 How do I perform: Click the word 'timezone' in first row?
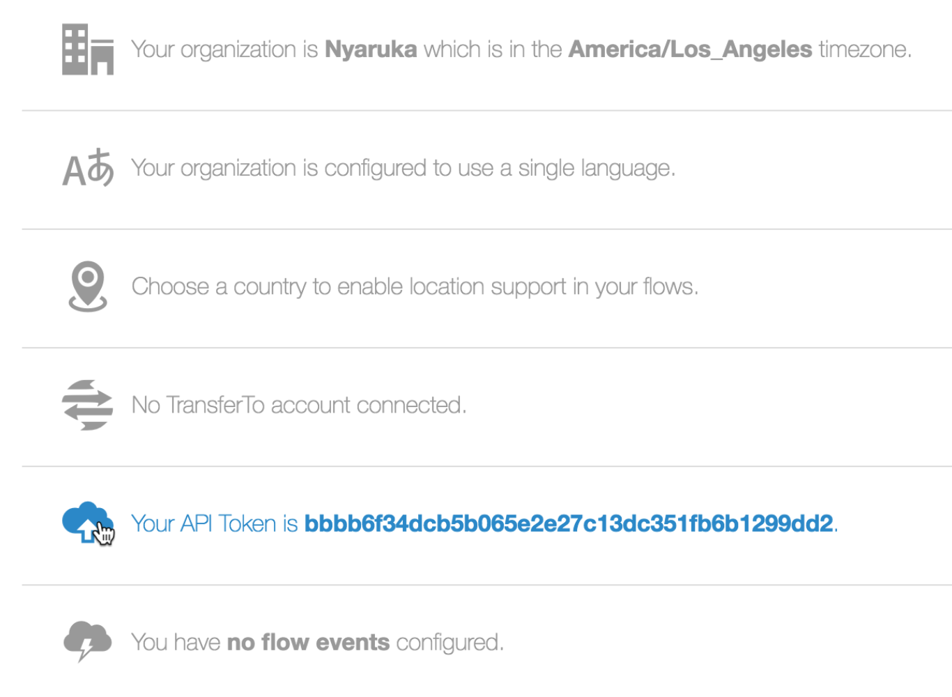[x=863, y=49]
